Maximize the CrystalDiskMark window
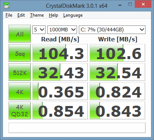 pyautogui.click(x=130, y=4)
